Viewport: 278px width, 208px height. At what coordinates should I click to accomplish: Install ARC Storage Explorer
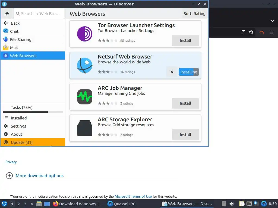(x=185, y=135)
